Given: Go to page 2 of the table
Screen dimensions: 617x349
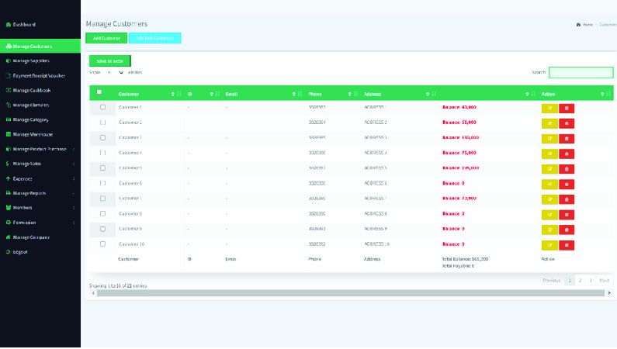Looking at the screenshot, I should pos(580,280).
